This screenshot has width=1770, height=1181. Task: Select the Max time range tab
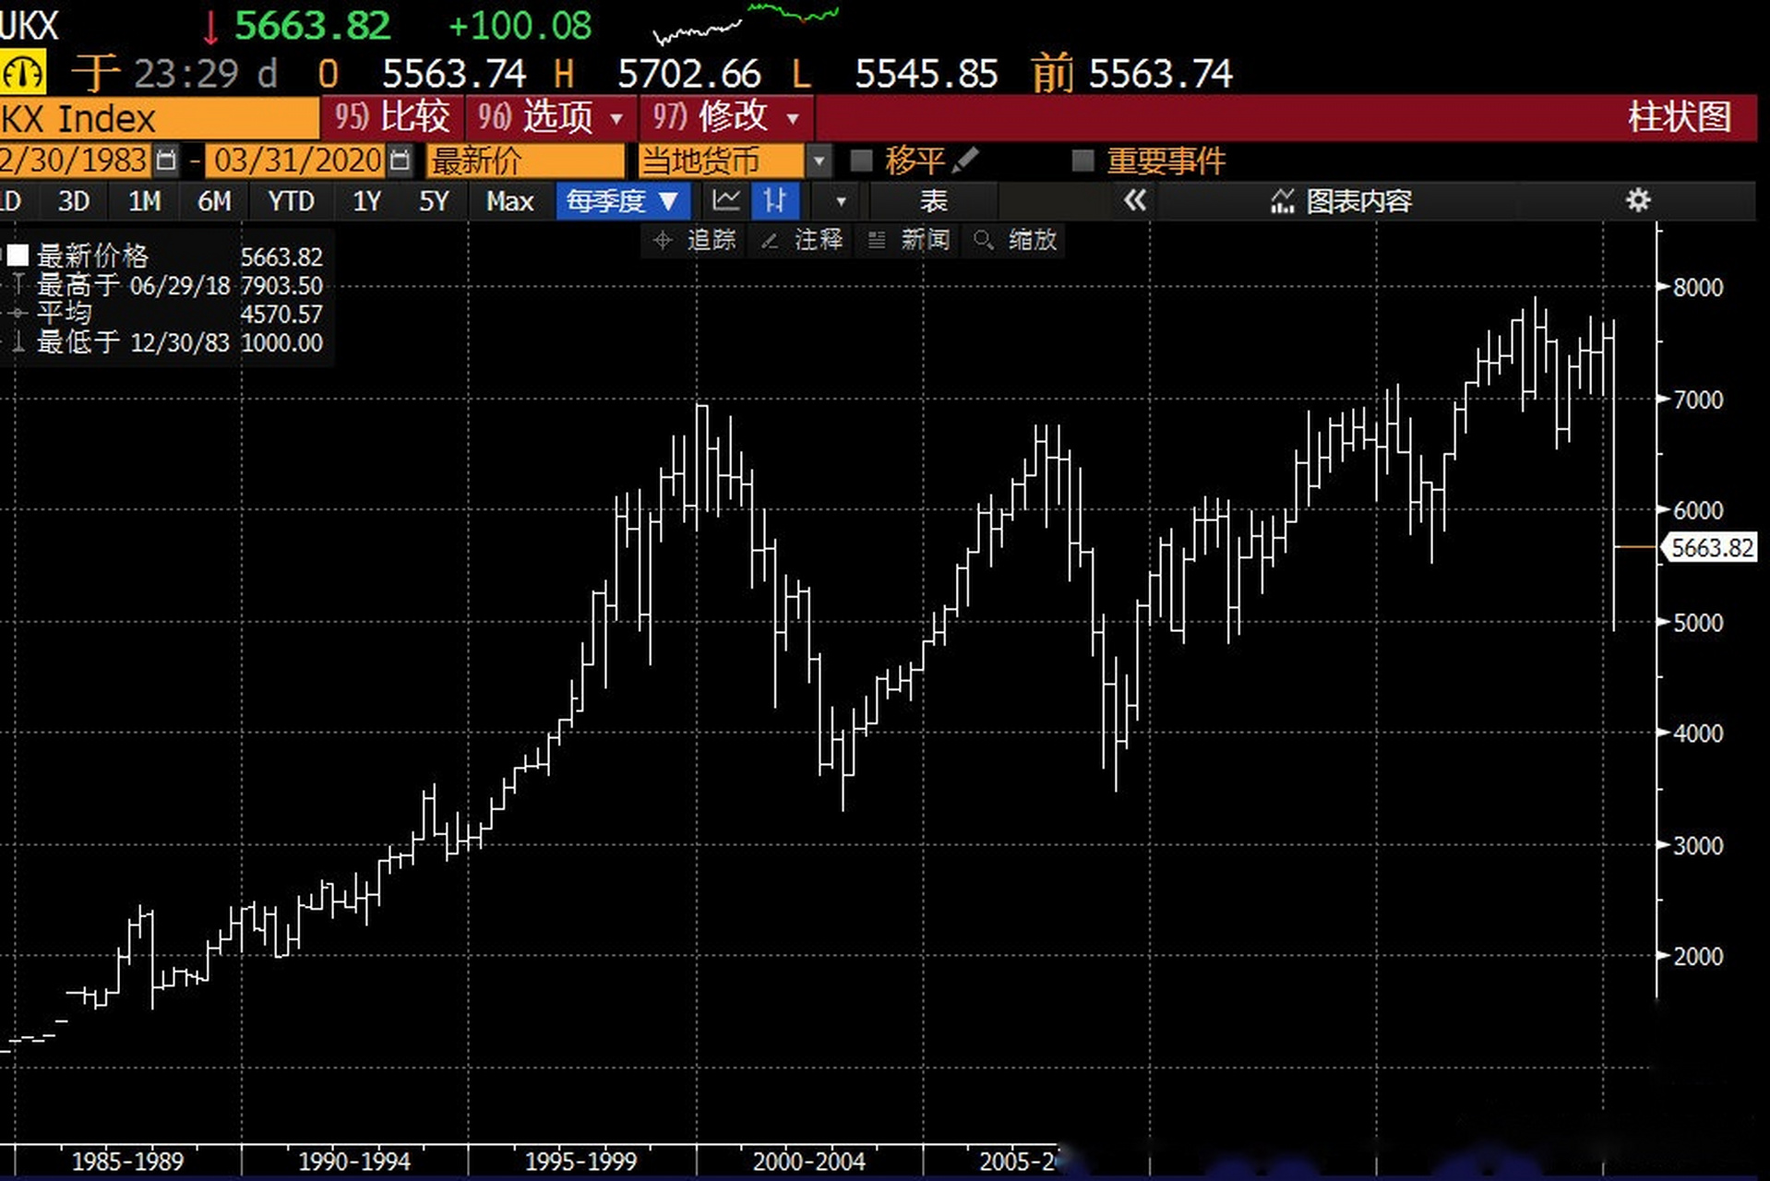point(508,200)
